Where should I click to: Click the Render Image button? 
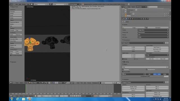click(133, 27)
